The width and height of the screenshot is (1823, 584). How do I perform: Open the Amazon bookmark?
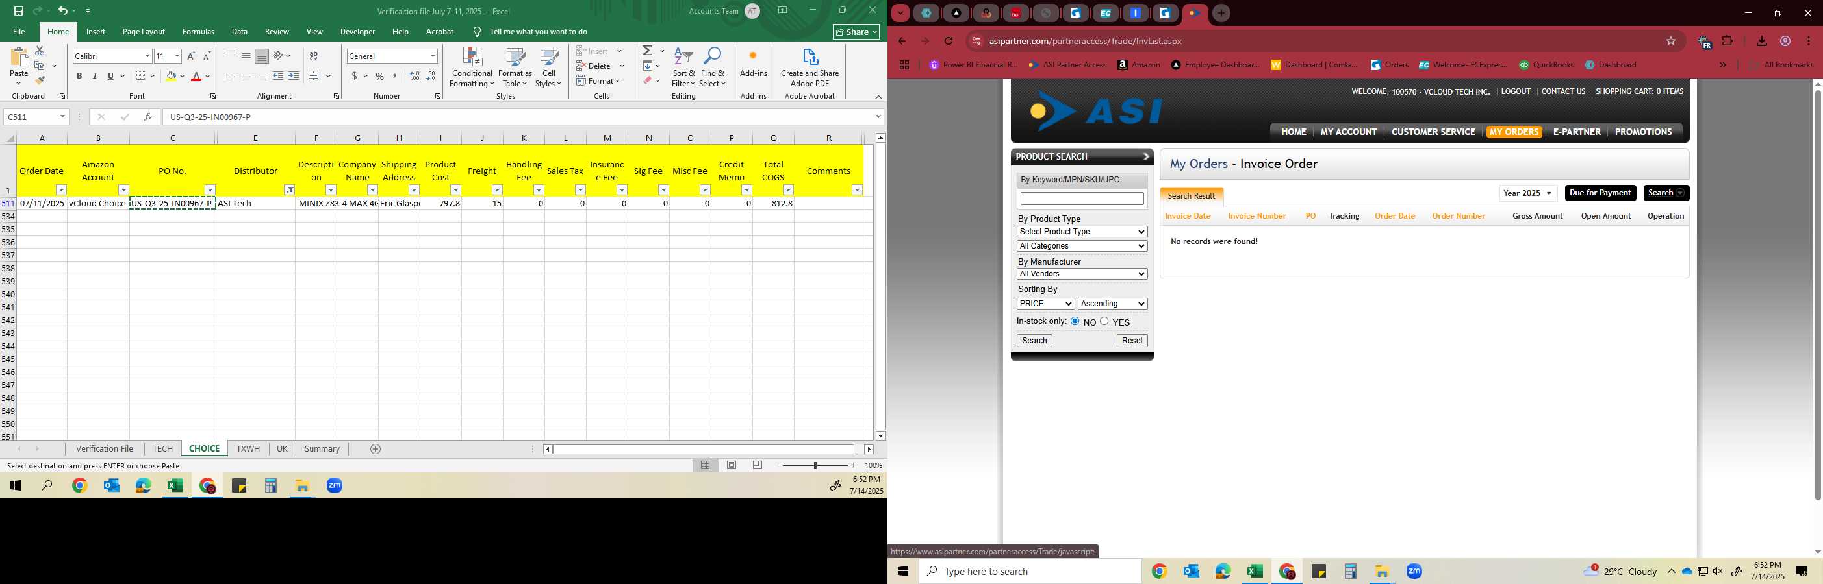1139,65
